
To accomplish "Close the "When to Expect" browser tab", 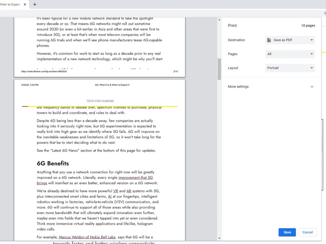I will click(x=25, y=5).
